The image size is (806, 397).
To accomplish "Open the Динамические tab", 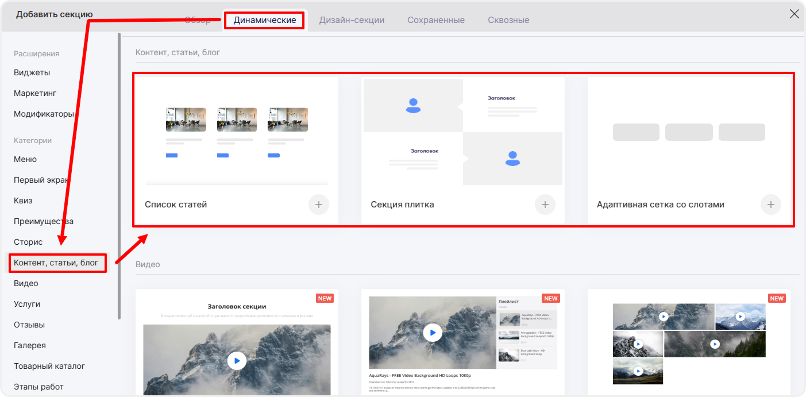I will [x=265, y=20].
